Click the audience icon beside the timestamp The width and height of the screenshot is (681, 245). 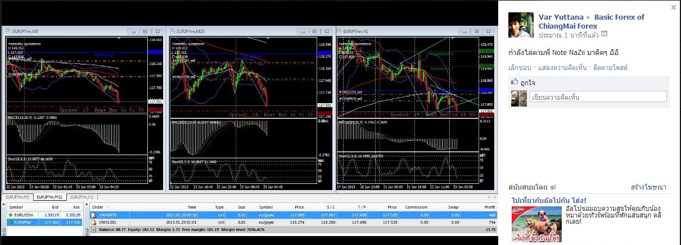point(604,34)
